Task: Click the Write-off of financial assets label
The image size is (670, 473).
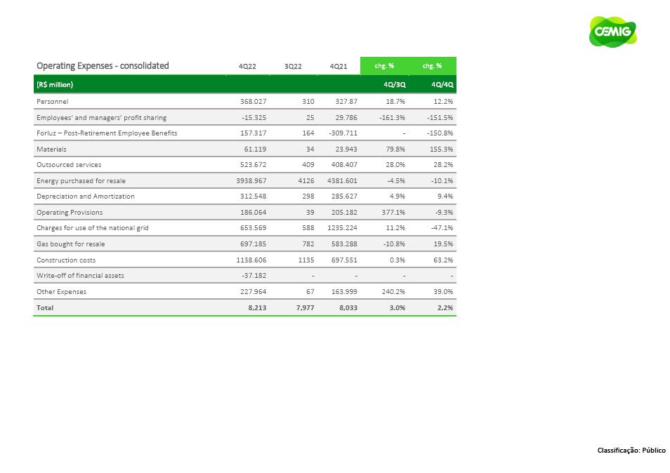Action: pos(80,275)
